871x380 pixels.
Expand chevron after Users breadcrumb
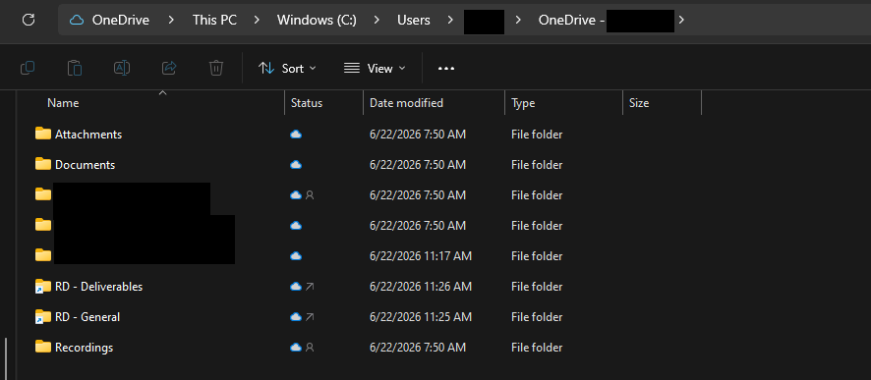click(x=450, y=20)
